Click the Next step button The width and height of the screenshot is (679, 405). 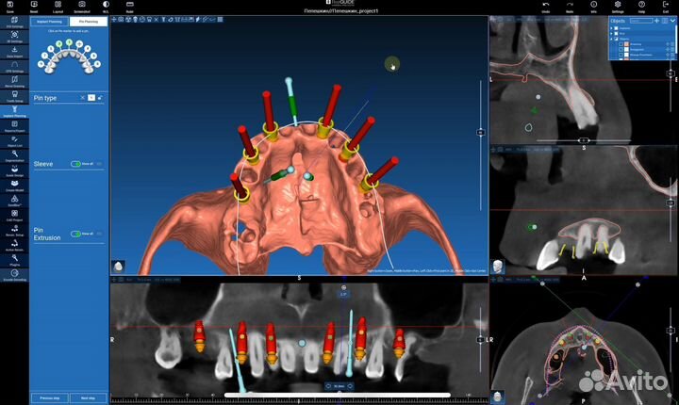[x=88, y=397]
